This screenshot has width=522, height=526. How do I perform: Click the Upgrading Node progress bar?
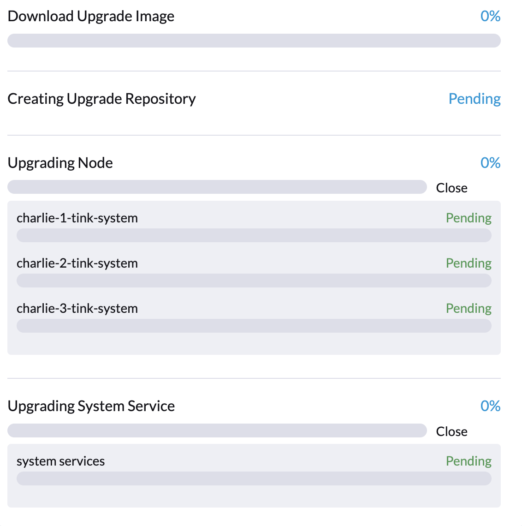click(x=217, y=187)
